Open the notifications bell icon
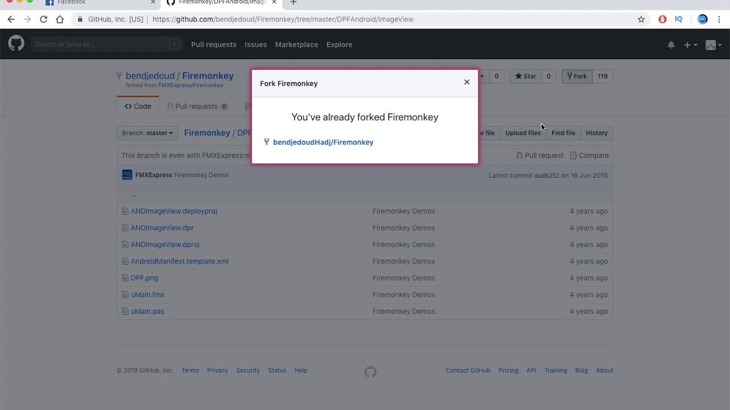The height and width of the screenshot is (410, 730). click(671, 44)
